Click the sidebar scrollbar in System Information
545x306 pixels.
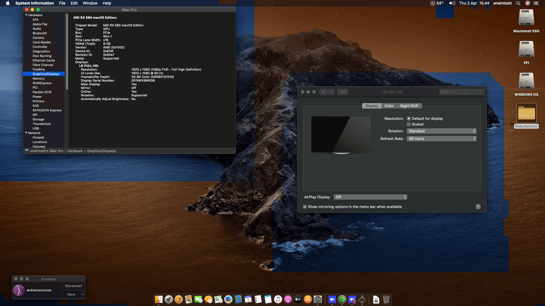click(x=67, y=52)
